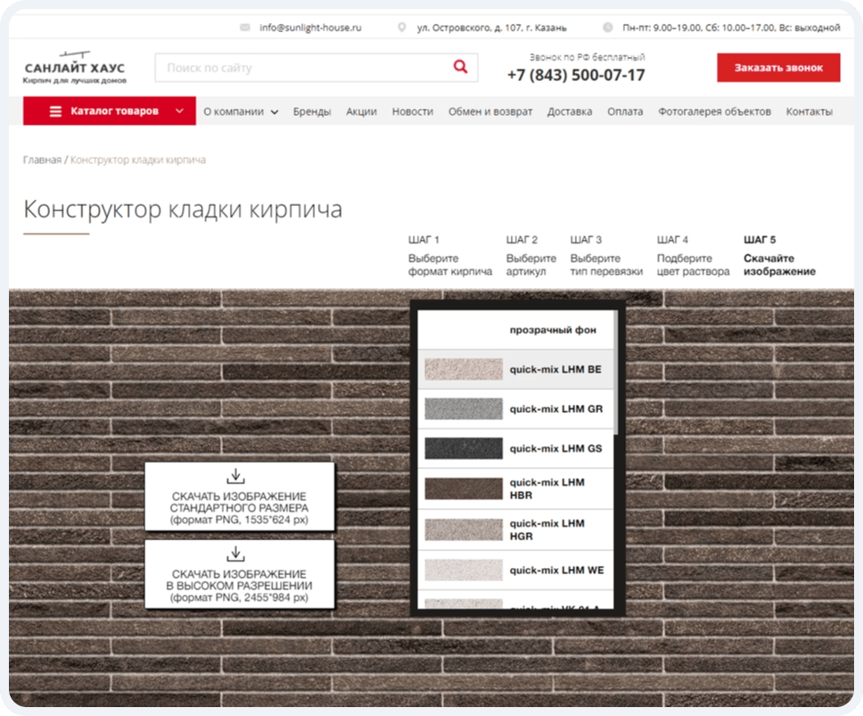
Task: Open the Бренды menu item
Action: pyautogui.click(x=311, y=111)
